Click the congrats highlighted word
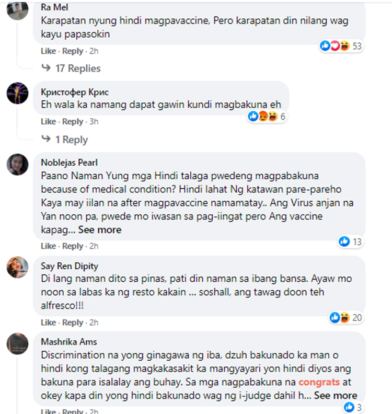Screen dimensions: 392x414 tap(319, 382)
